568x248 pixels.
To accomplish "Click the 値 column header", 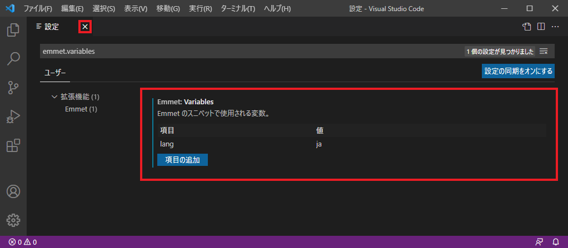I will pos(320,130).
